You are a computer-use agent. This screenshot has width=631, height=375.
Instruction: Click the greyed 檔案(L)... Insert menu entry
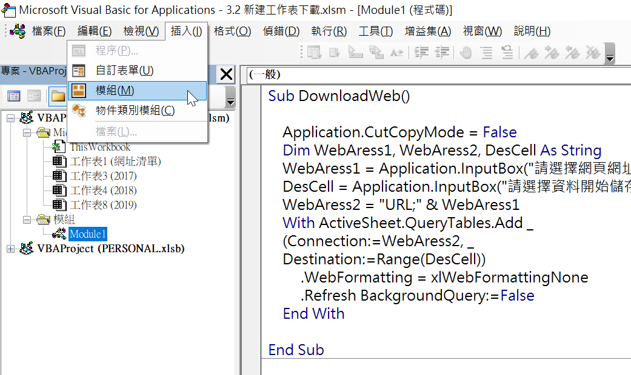coord(137,132)
